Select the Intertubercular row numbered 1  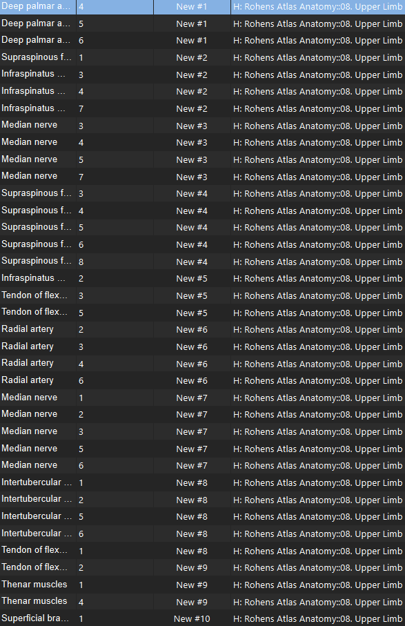tap(202, 482)
